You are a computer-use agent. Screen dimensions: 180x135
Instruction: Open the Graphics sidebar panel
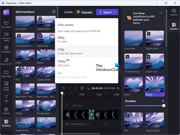point(6,111)
